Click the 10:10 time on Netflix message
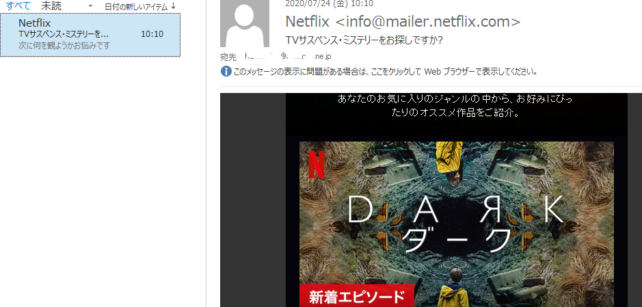The width and height of the screenshot is (642, 307). pos(152,34)
